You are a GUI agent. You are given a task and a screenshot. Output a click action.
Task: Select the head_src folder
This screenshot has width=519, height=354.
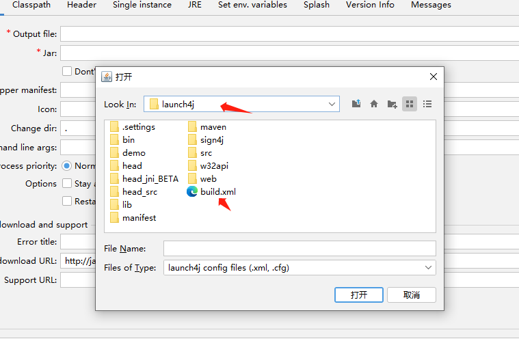(134, 191)
